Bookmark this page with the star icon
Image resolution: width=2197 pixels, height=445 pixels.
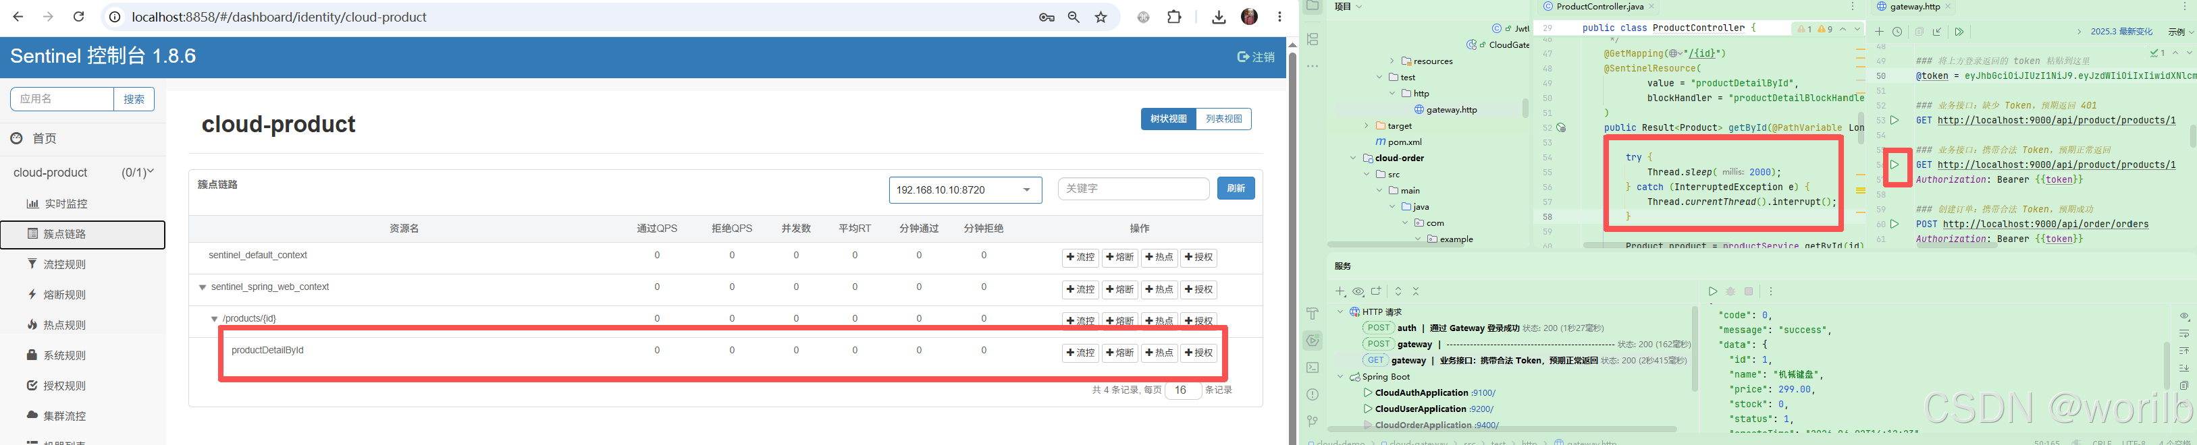click(1101, 17)
